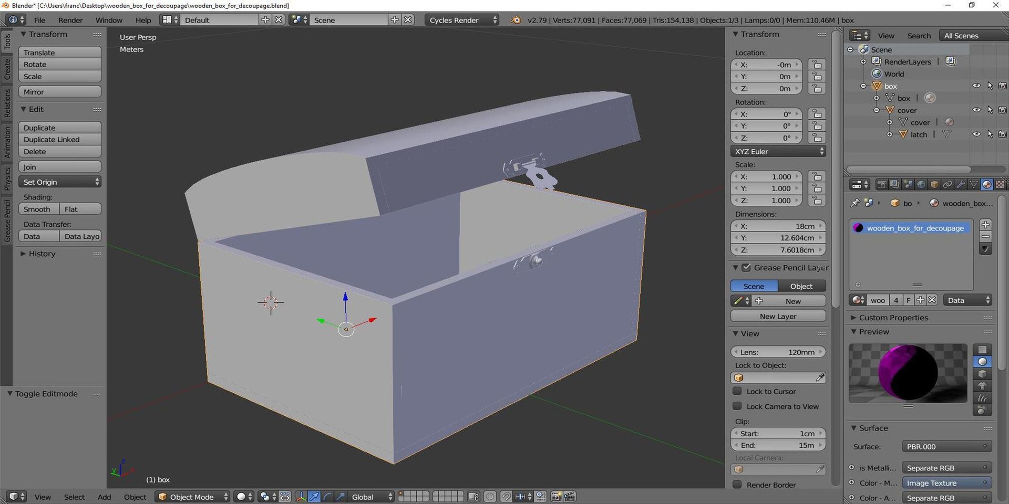This screenshot has width=1009, height=504.
Task: Switch Grease Pencil source to Object
Action: click(801, 286)
